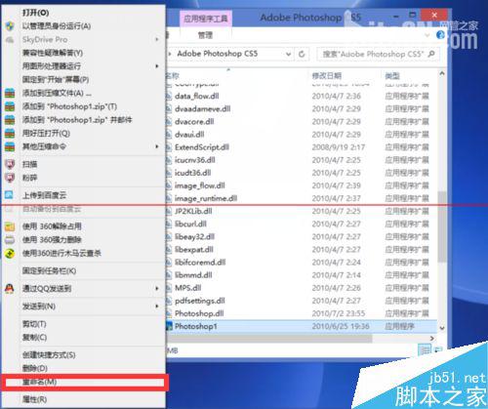The image size is (488, 409).
Task: Select 固定到任务栏(K) entry
Action: [x=49, y=271]
